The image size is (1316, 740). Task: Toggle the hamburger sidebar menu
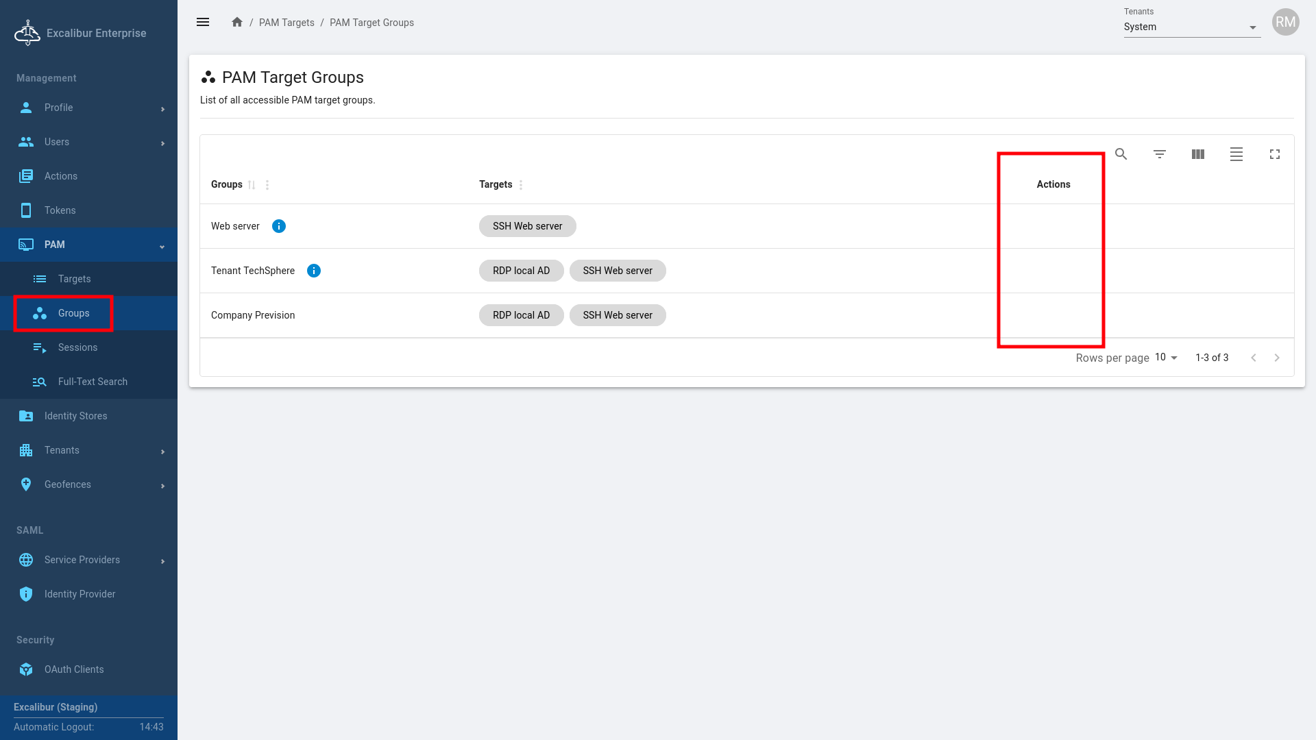tap(203, 23)
